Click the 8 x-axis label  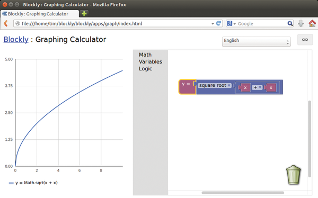[101, 170]
